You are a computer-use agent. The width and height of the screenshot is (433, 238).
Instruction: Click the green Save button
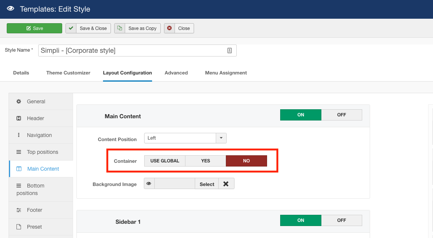(x=34, y=28)
